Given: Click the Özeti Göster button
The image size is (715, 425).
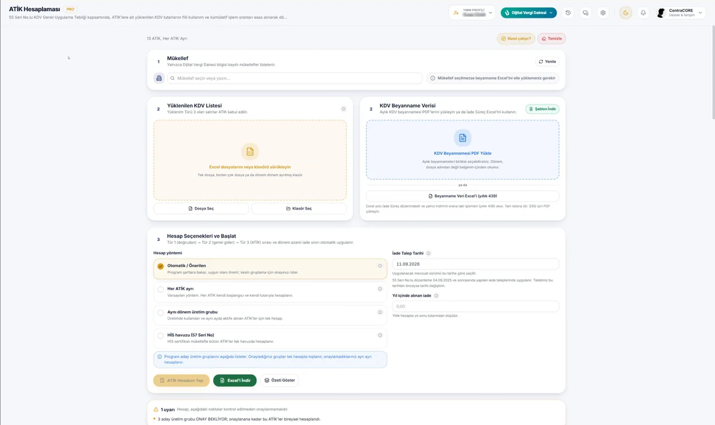Looking at the screenshot, I should point(279,380).
